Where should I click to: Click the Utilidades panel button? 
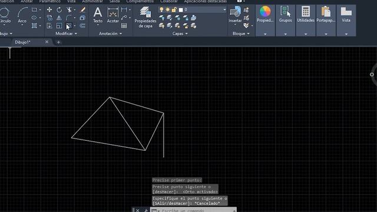306,21
